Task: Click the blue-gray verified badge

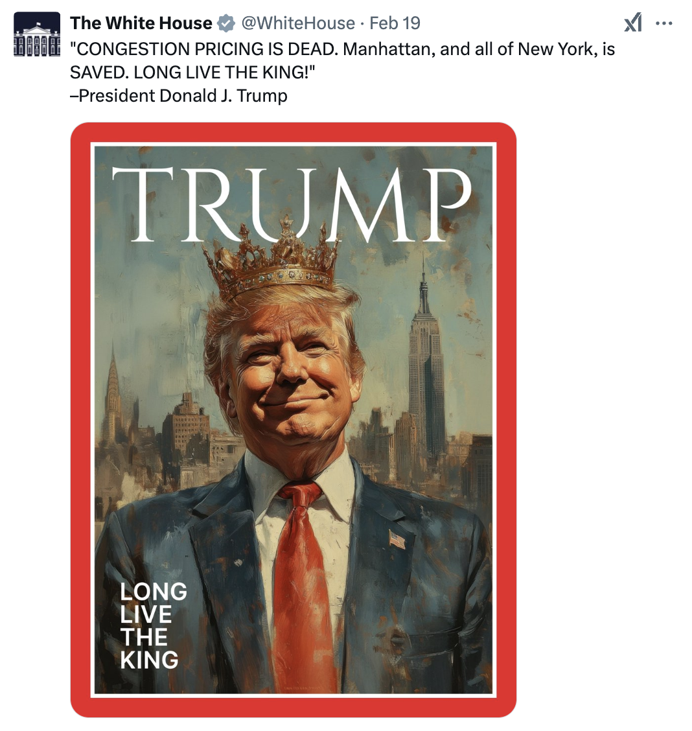Action: coord(227,23)
